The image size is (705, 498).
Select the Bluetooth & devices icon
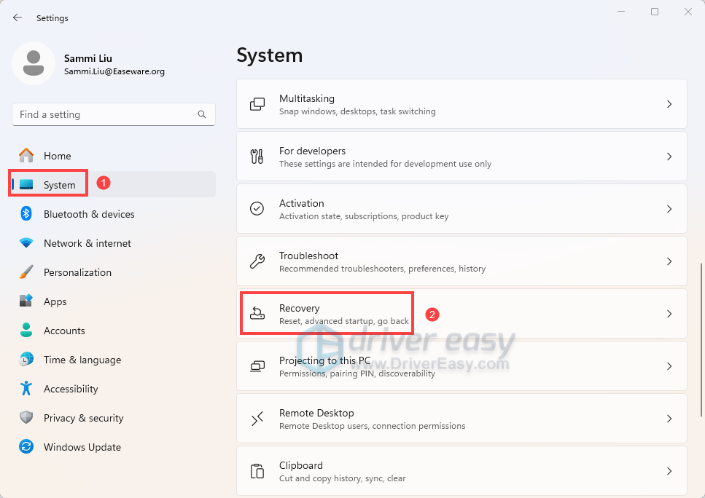click(26, 213)
